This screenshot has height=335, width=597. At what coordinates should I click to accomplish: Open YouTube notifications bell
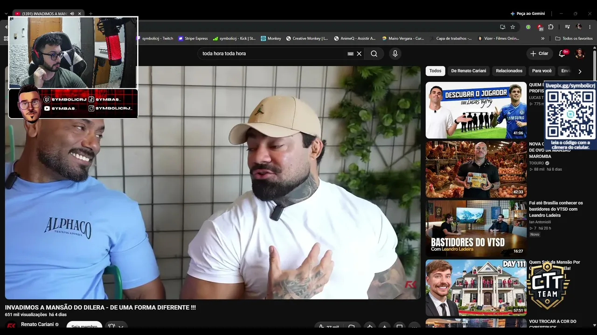coord(562,54)
